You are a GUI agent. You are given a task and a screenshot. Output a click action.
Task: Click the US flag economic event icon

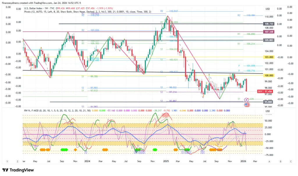click(x=247, y=105)
